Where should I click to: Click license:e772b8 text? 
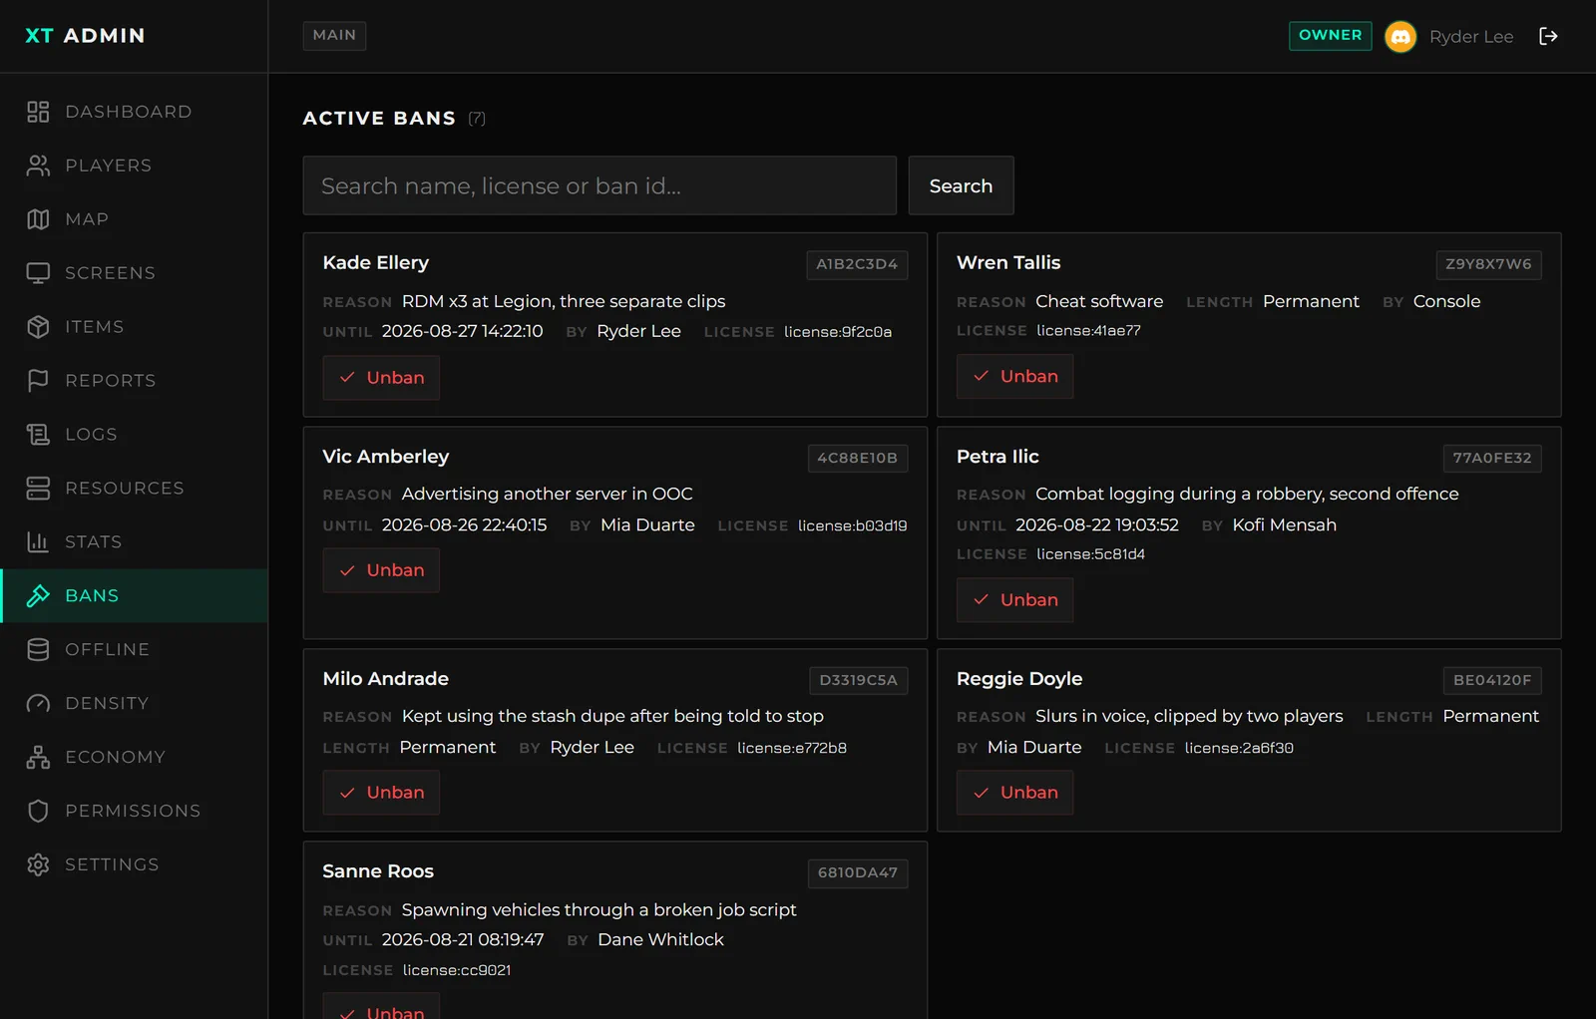click(792, 748)
